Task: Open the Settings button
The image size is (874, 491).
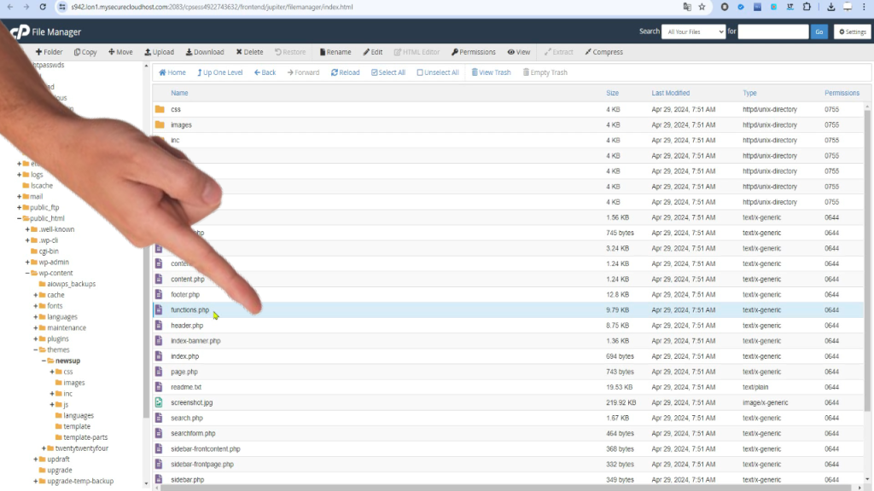Action: (852, 32)
